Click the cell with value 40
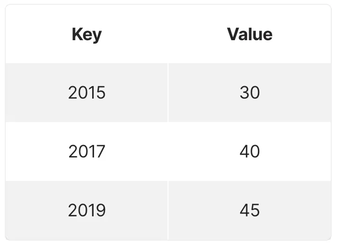Image resolution: width=337 pixels, height=246 pixels. pyautogui.click(x=250, y=152)
